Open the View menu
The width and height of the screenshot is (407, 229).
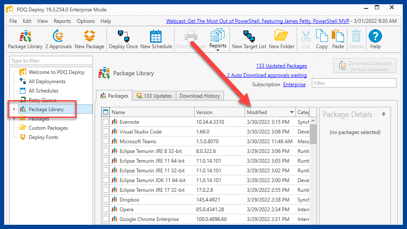pyautogui.click(x=42, y=21)
